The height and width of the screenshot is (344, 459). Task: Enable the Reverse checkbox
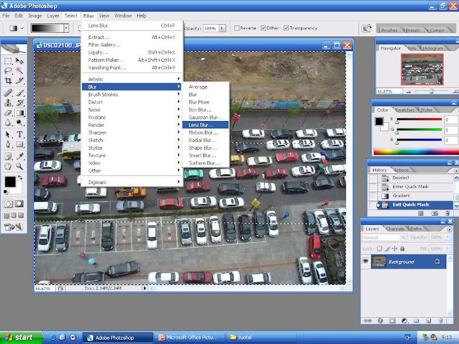237,28
